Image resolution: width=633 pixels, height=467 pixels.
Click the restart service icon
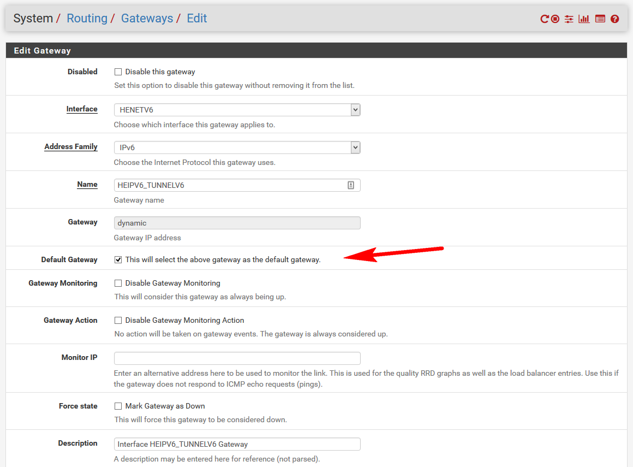544,19
